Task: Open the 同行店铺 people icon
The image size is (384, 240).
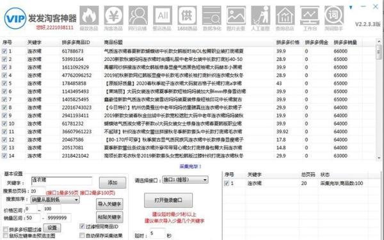Action: coord(138,15)
